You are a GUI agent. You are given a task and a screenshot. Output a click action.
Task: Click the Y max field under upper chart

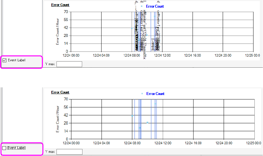(x=69, y=64)
